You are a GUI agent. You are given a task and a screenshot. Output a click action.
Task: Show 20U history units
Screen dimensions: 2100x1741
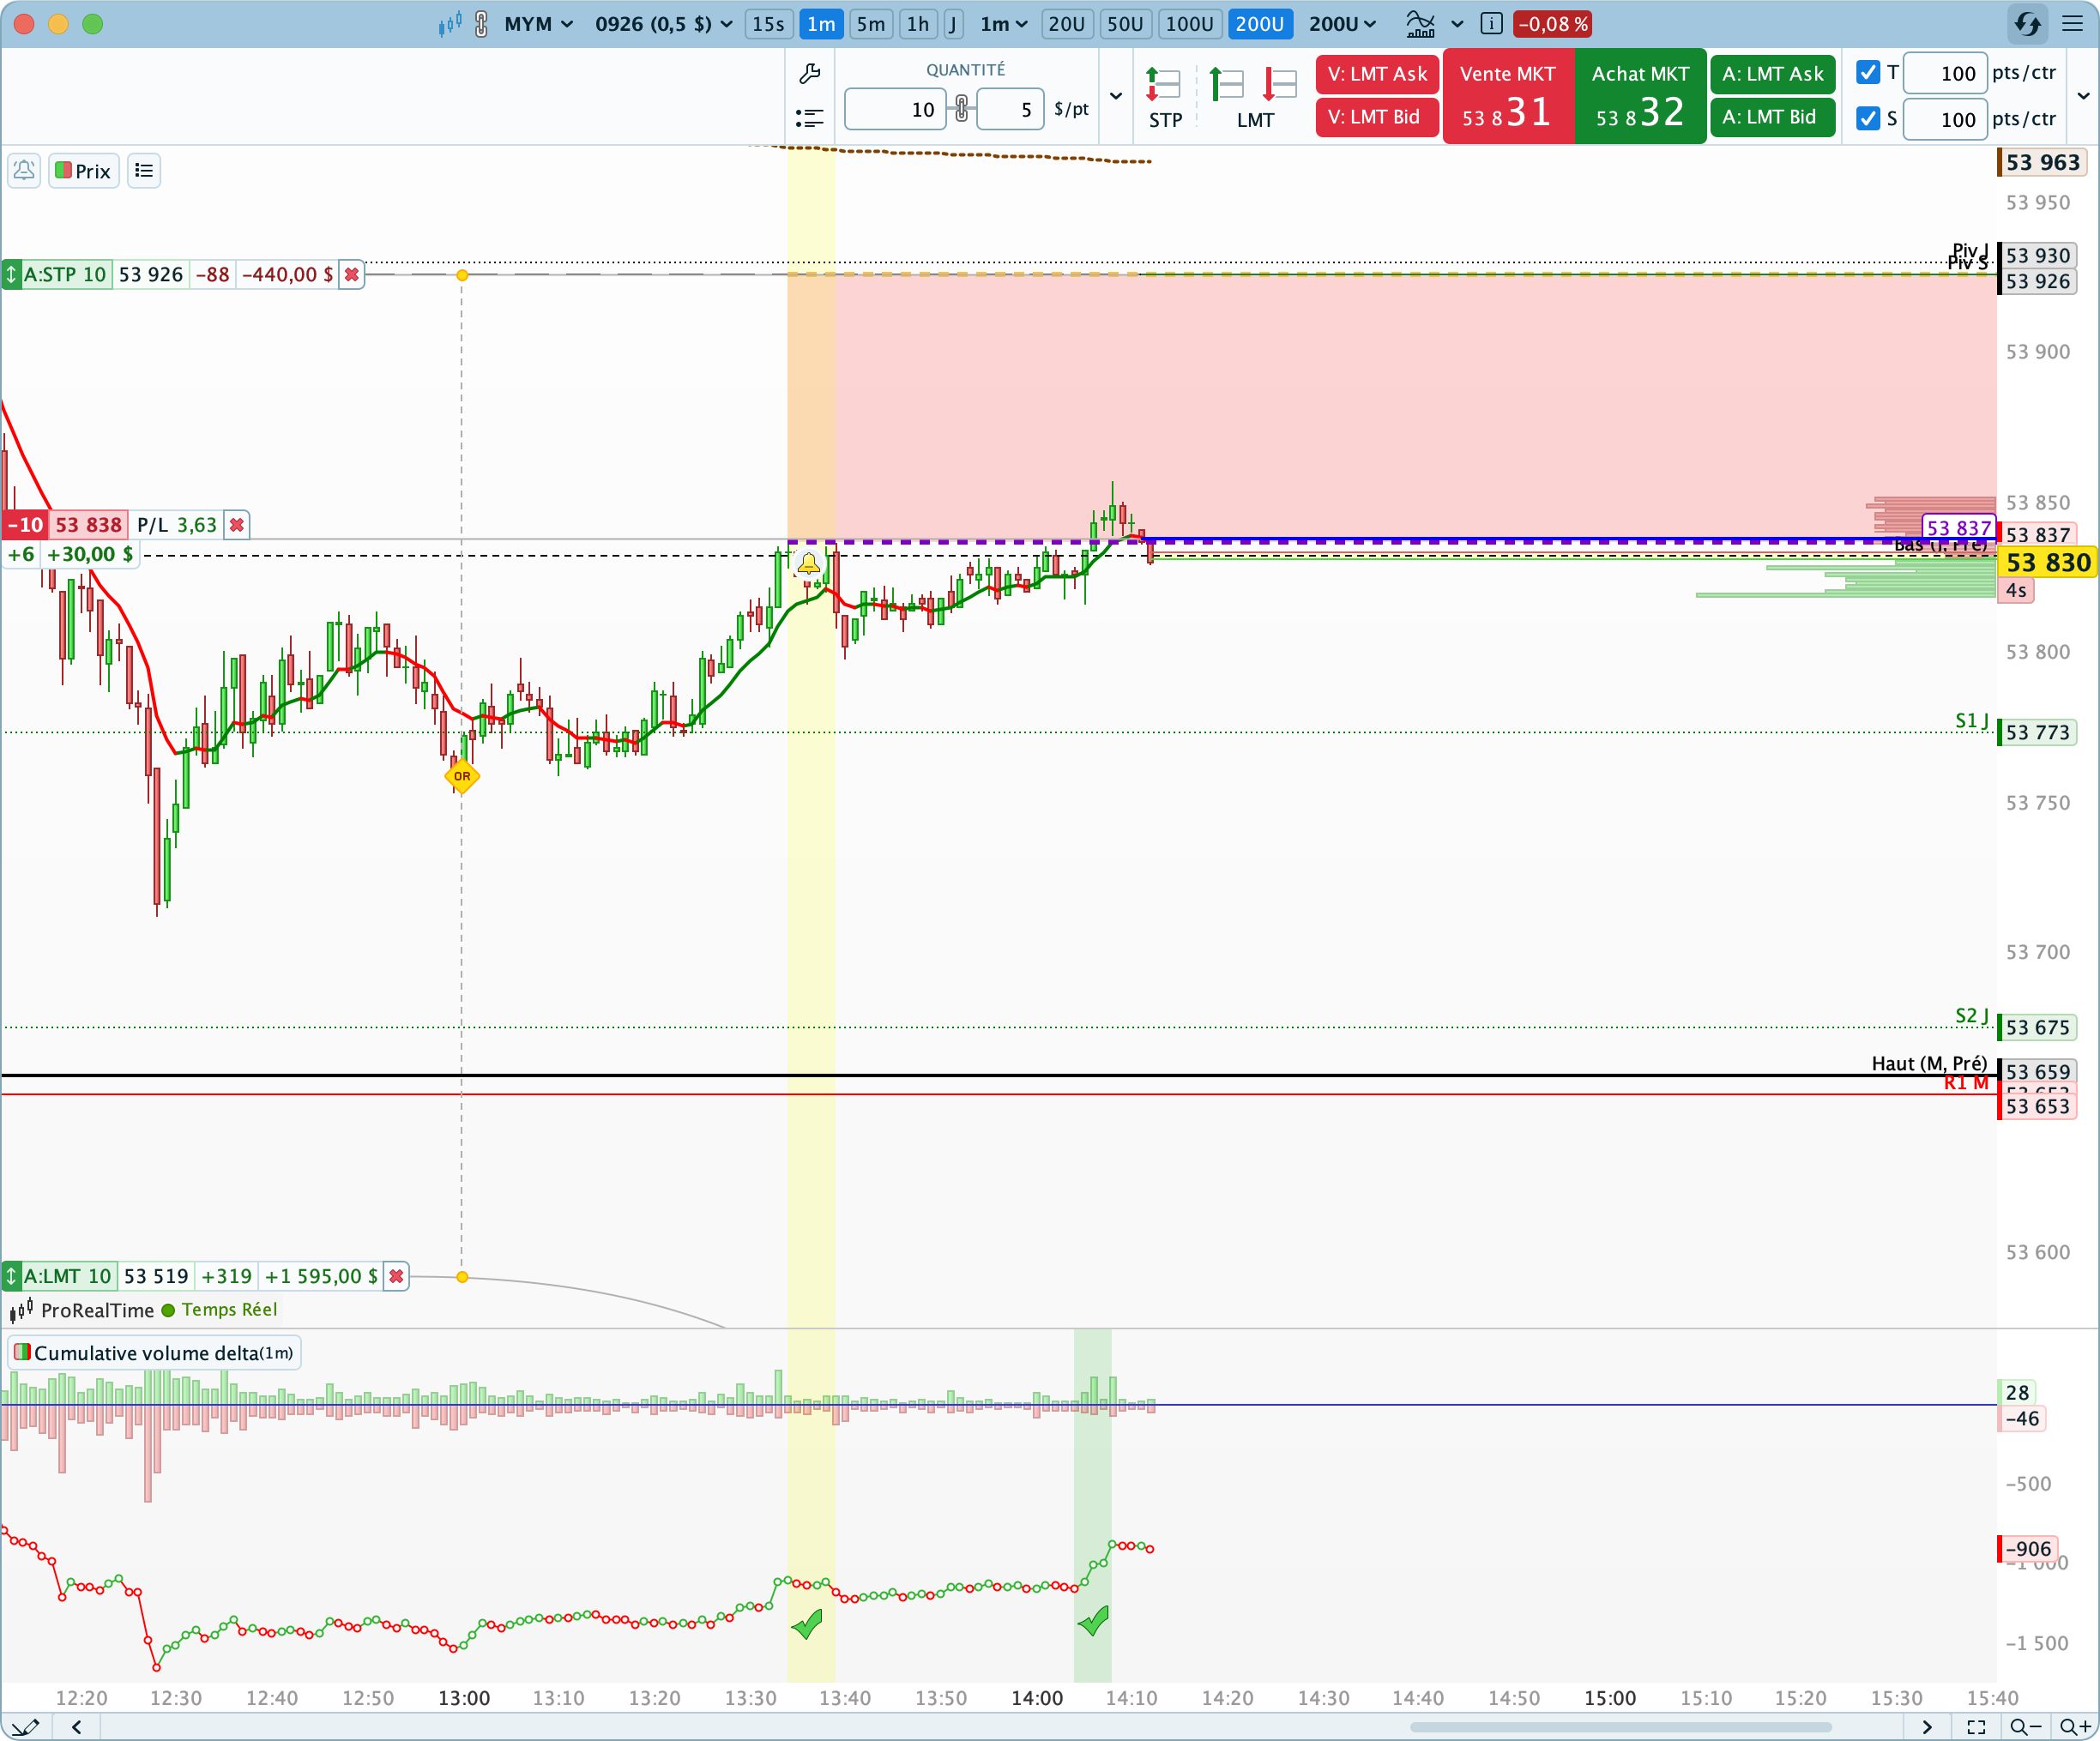coord(1066,24)
